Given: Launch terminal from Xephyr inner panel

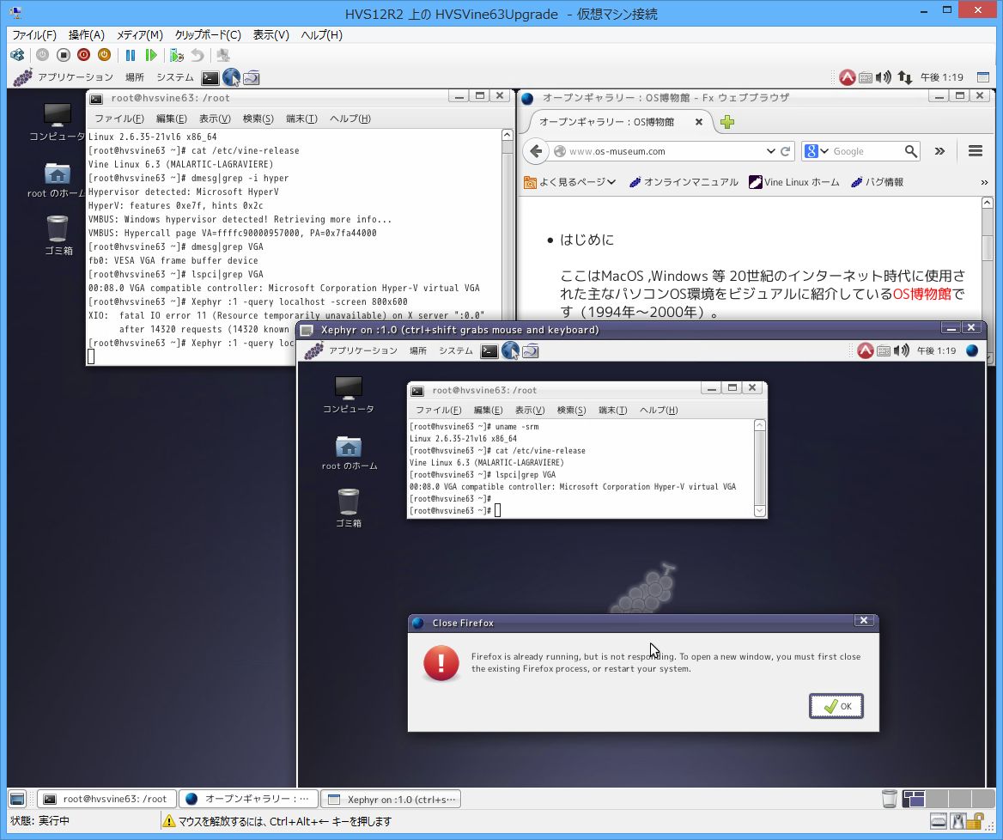Looking at the screenshot, I should (x=489, y=351).
